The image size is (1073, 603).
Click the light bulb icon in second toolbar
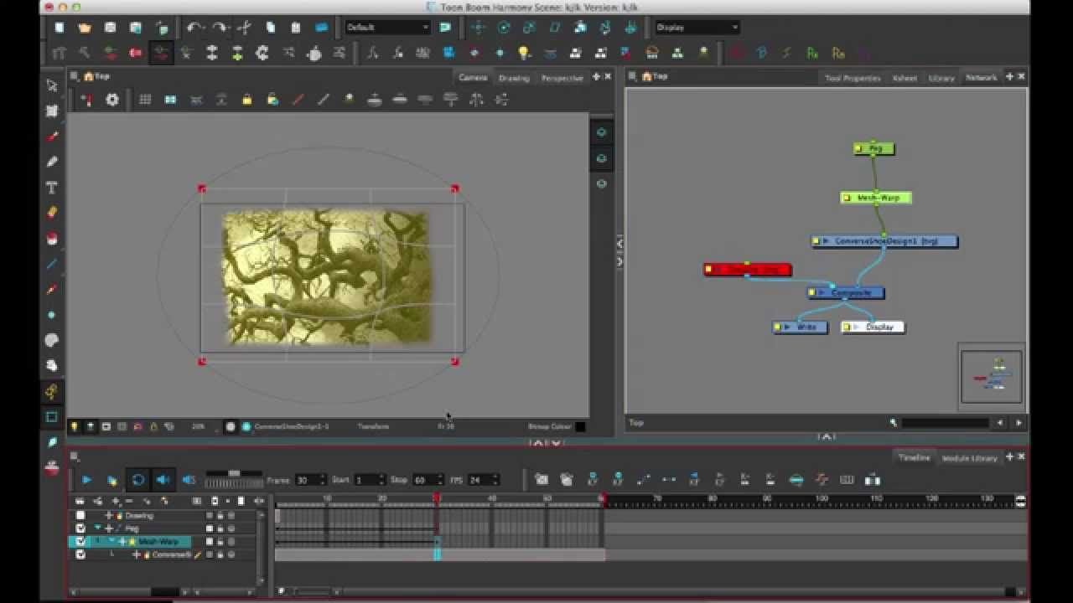coord(524,53)
